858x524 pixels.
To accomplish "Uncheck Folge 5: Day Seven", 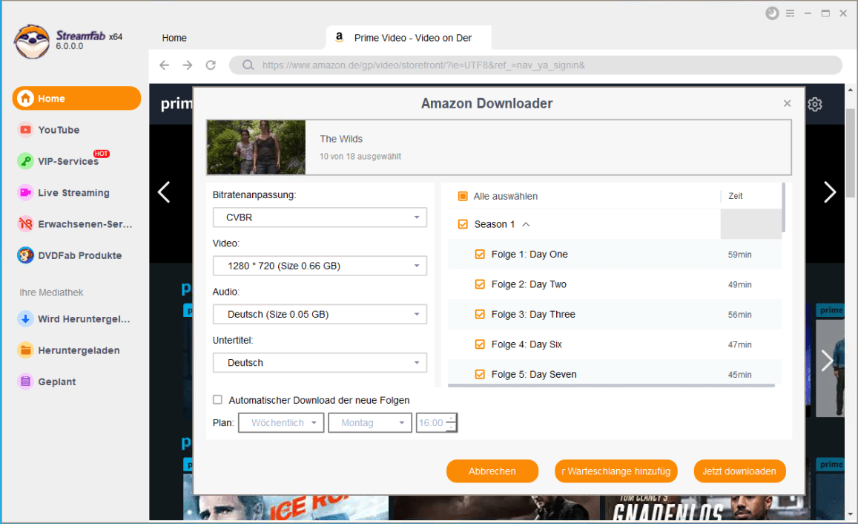I will (x=480, y=375).
